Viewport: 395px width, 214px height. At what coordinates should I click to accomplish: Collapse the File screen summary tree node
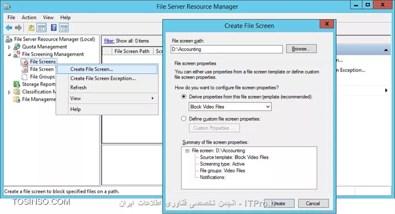pos(187,151)
